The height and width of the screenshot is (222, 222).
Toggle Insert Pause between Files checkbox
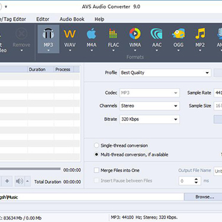pos(96,181)
